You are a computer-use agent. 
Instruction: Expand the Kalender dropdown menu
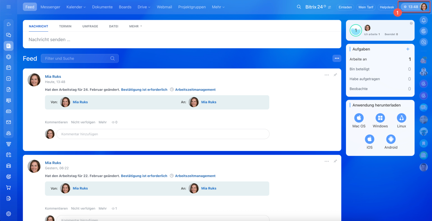(76, 7)
